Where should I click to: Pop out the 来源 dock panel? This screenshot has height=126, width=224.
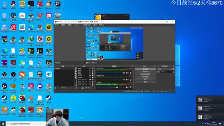(x=94, y=66)
